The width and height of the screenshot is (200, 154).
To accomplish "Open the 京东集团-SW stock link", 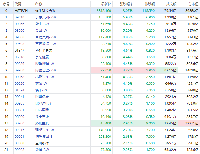I will tap(46, 17).
